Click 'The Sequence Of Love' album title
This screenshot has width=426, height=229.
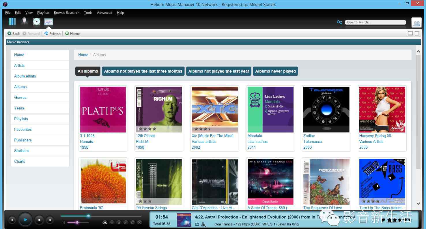(323, 208)
